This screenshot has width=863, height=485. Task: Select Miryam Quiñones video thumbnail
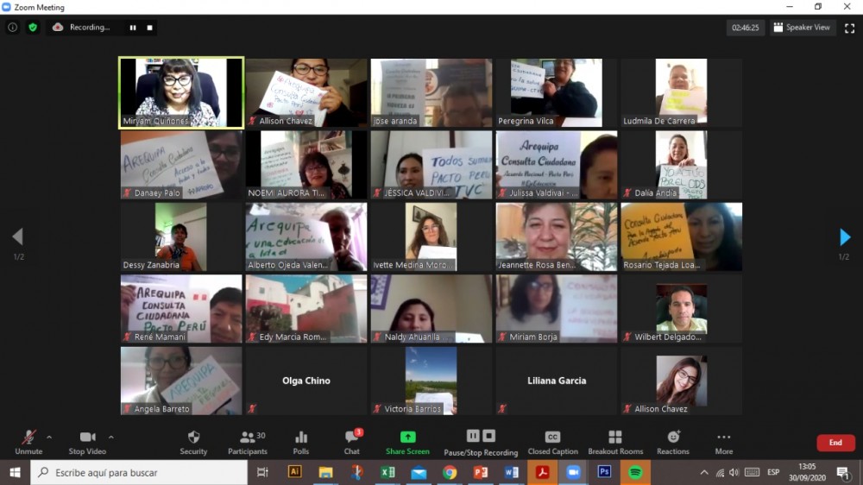pos(181,92)
